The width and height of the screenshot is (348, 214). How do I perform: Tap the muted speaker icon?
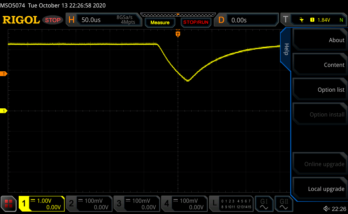pyautogui.click(x=327, y=209)
